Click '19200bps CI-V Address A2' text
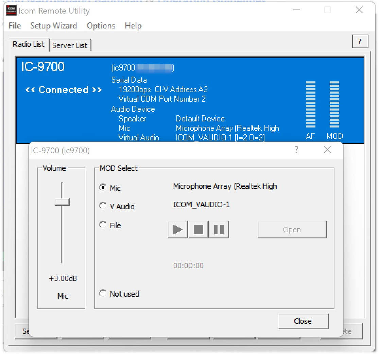Image resolution: width=379 pixels, height=354 pixels. [163, 90]
